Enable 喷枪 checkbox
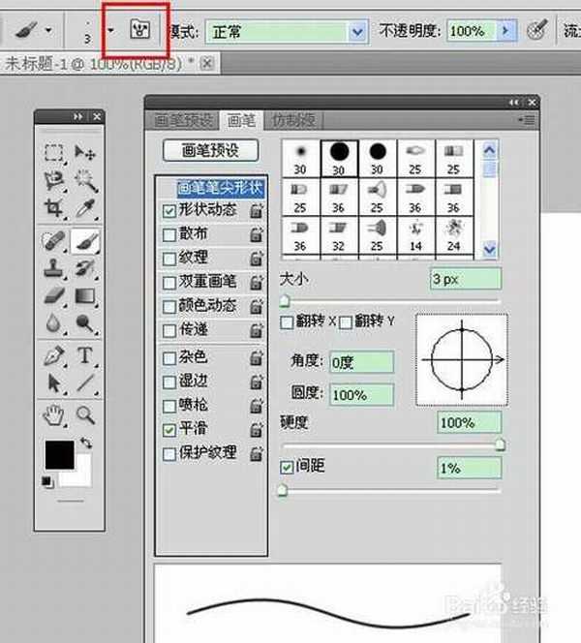The image size is (581, 643). click(x=168, y=406)
